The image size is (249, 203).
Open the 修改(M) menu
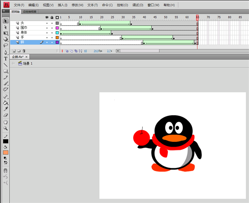(77, 5)
